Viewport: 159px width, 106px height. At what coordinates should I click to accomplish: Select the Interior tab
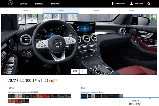pyautogui.click(x=61, y=11)
